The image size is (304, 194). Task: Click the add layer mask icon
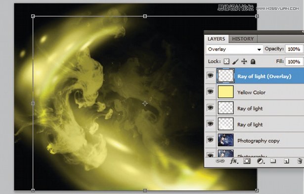pos(247,161)
